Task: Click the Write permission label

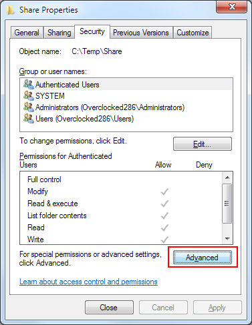Action: 35,240
